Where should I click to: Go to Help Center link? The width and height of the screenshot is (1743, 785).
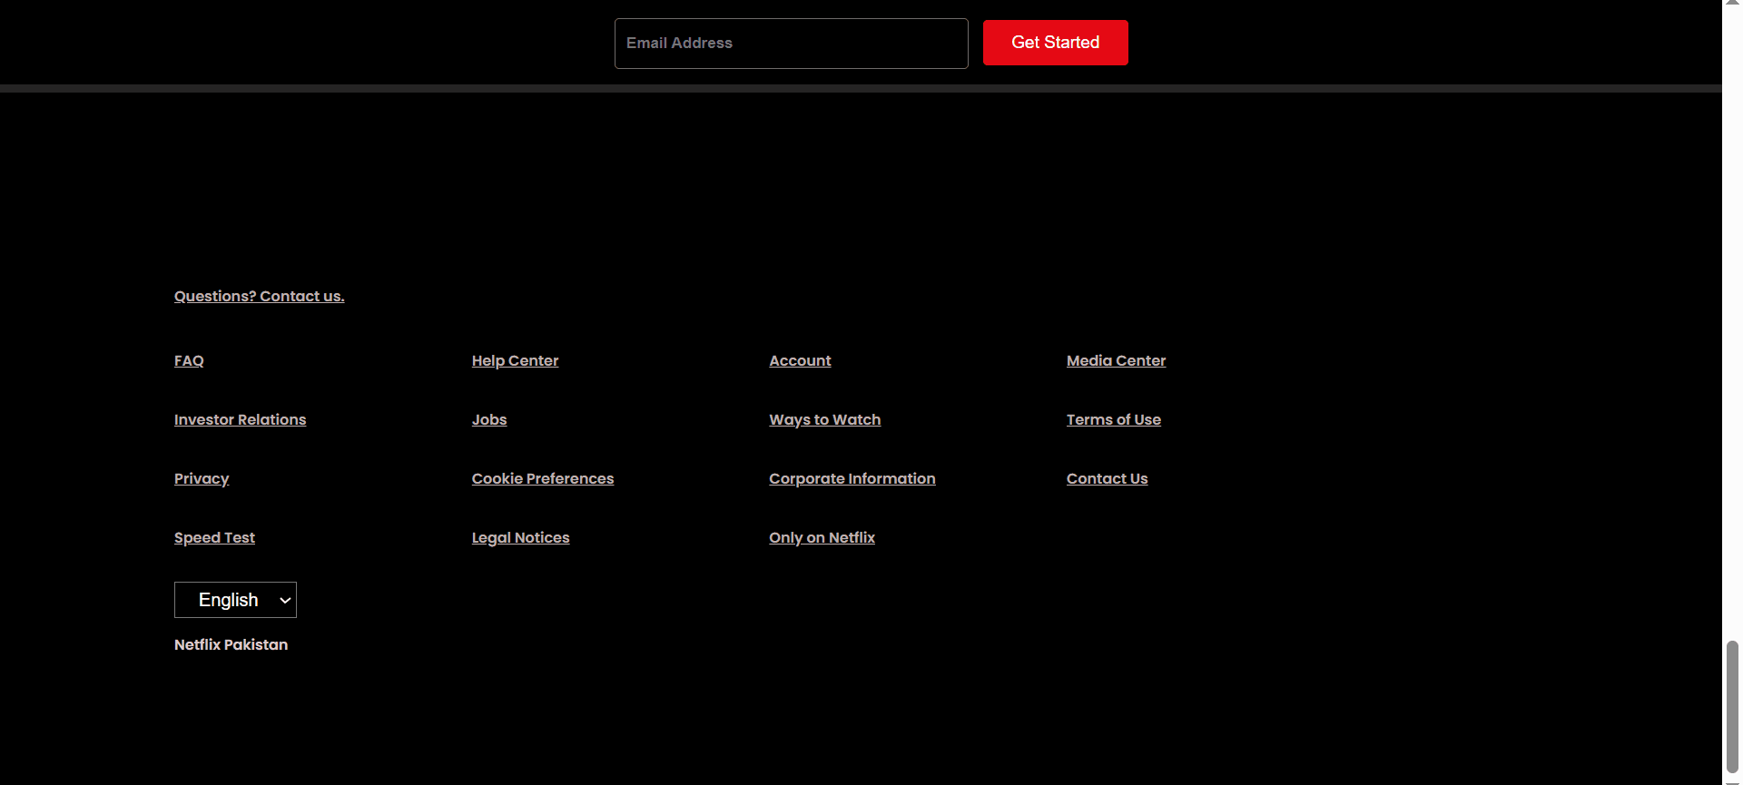[x=515, y=361]
